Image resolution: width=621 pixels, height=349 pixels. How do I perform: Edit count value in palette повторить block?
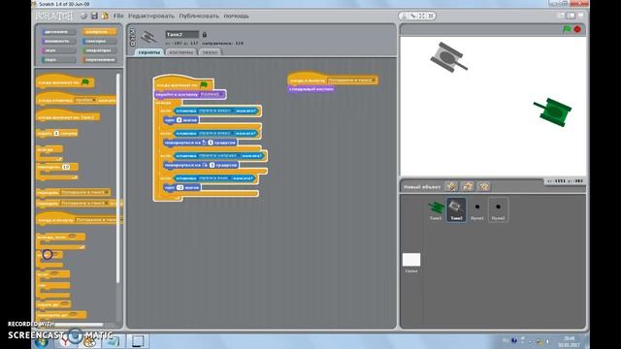(x=66, y=167)
